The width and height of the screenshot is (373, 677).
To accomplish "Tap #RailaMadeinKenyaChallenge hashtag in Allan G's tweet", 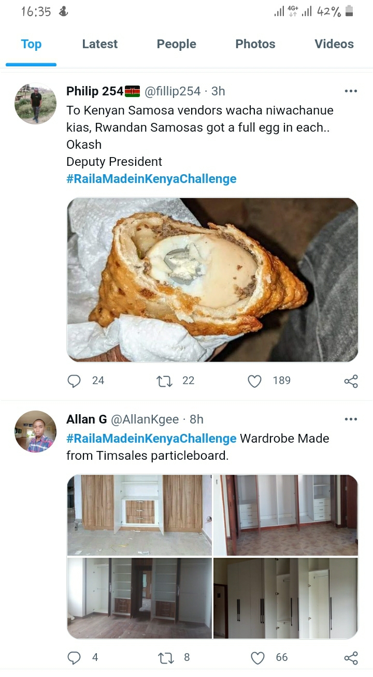I will point(151,439).
